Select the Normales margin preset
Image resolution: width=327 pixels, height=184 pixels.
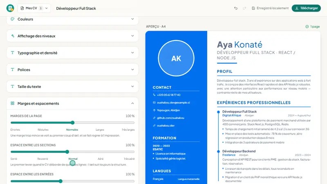(72, 130)
